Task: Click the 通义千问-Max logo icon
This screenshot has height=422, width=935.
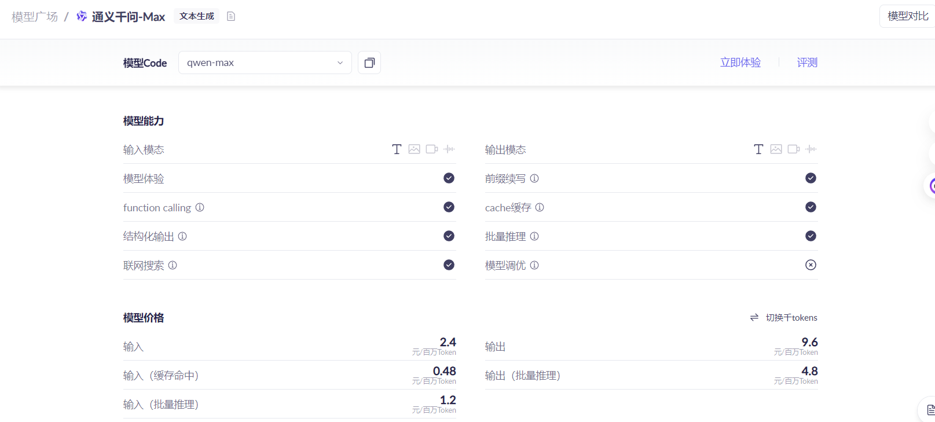Action: tap(82, 16)
